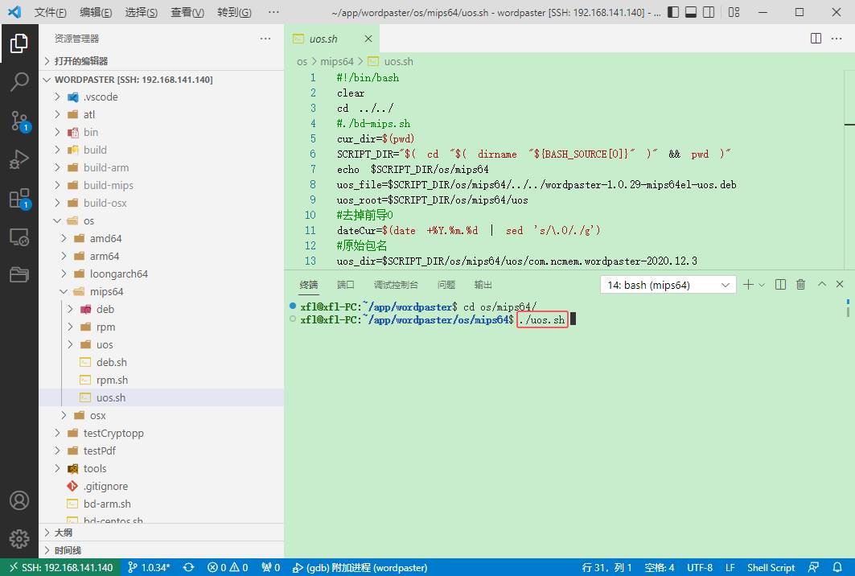Collapse the mips64 folder
Image resolution: width=855 pixels, height=576 pixels.
pos(105,291)
